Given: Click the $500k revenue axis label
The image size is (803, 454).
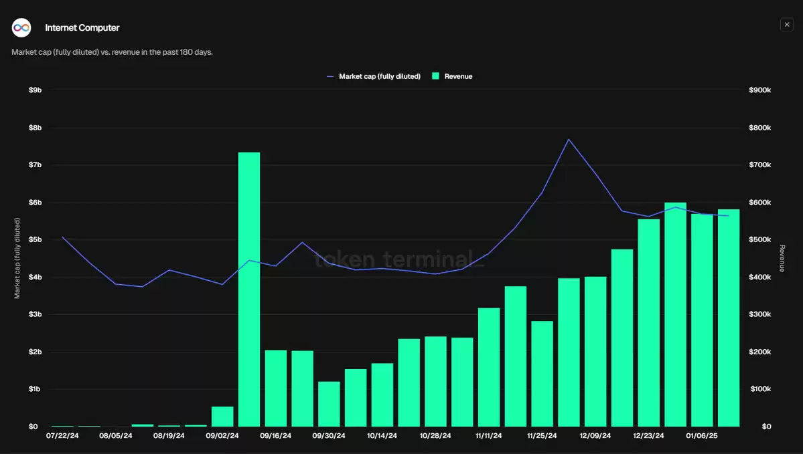Looking at the screenshot, I should [x=760, y=240].
